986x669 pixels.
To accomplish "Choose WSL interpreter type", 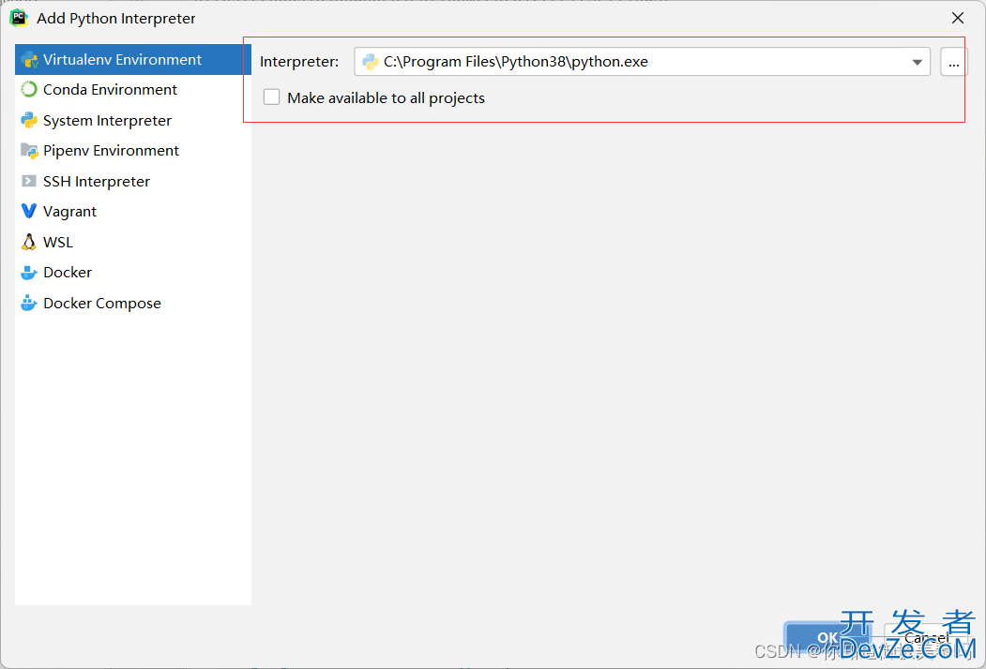I will click(133, 243).
